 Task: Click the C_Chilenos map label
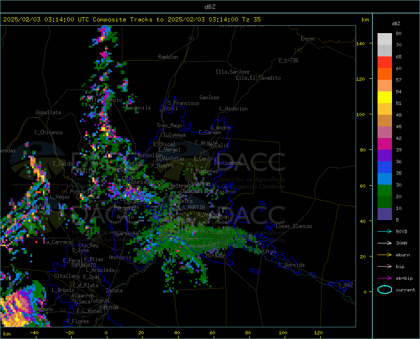tap(49, 132)
